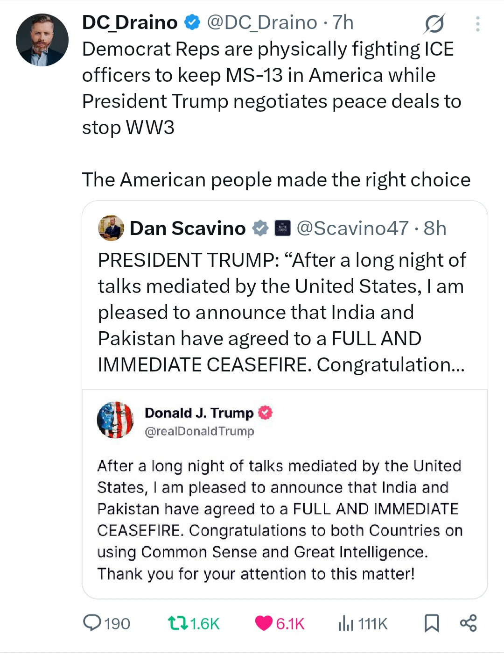Open the @Scavino47 handle
Viewport: 504px width, 656px height.
coord(352,228)
